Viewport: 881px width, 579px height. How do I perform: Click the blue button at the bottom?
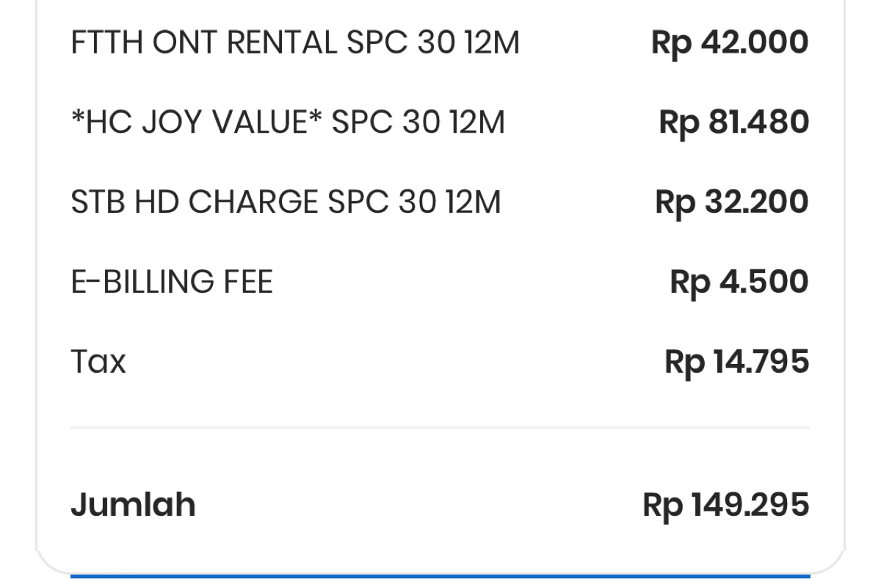click(x=440, y=576)
